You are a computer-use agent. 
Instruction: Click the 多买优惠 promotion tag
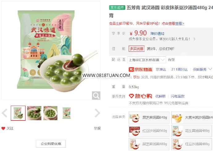pos(136,49)
